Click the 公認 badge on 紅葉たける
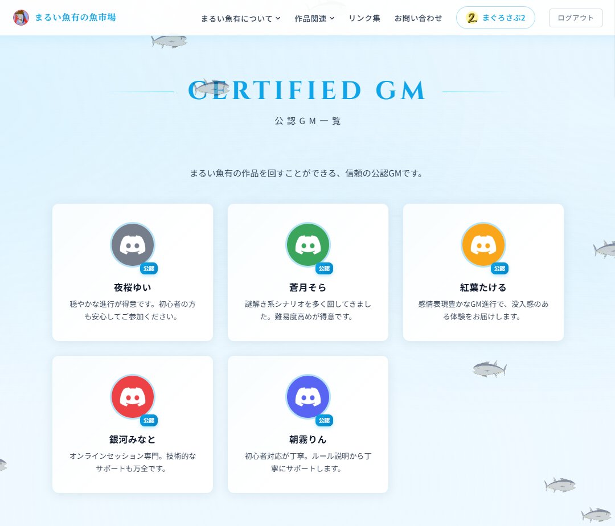The width and height of the screenshot is (615, 526). (x=500, y=269)
